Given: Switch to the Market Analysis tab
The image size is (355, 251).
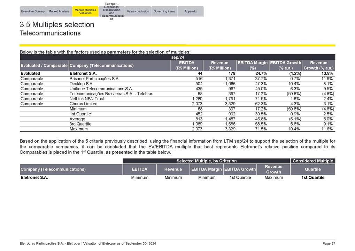Looking at the screenshot, I should point(59,12).
